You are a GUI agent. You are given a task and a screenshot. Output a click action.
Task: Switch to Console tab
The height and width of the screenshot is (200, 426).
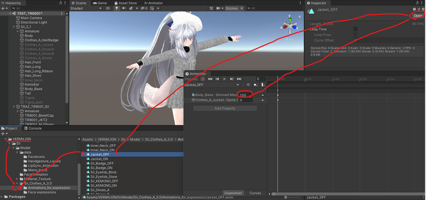pos(33,128)
